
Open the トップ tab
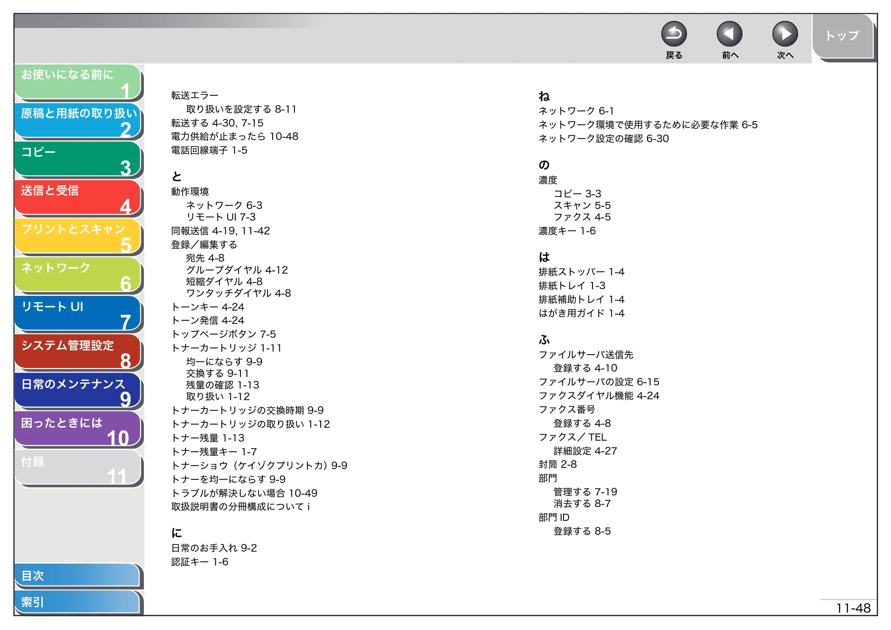[x=842, y=37]
